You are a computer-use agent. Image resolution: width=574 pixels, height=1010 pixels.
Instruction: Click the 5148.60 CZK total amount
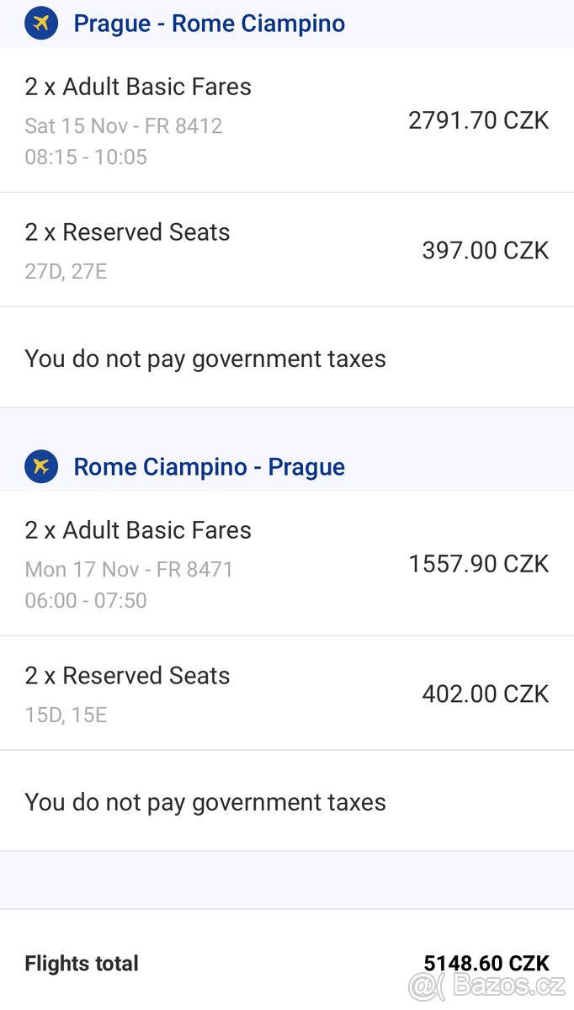(486, 964)
